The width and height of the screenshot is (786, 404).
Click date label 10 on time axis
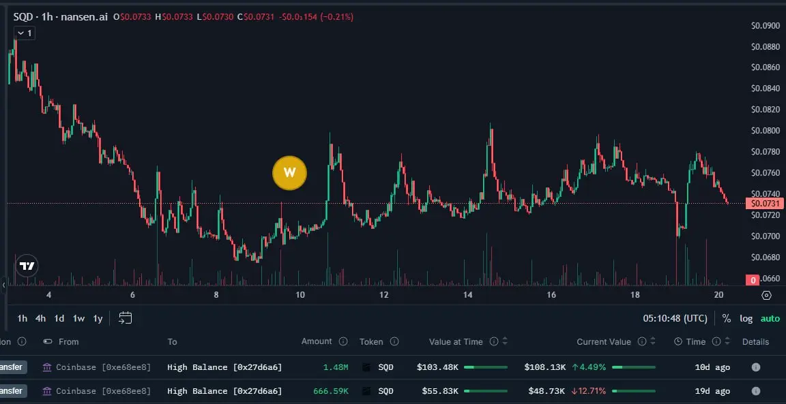pos(300,296)
